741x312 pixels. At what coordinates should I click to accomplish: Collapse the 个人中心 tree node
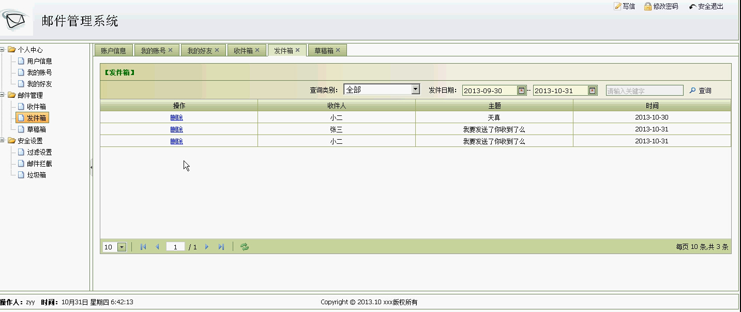tap(3, 50)
